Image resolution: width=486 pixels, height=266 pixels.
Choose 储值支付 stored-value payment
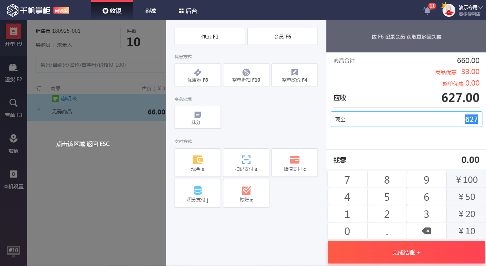pyautogui.click(x=294, y=163)
